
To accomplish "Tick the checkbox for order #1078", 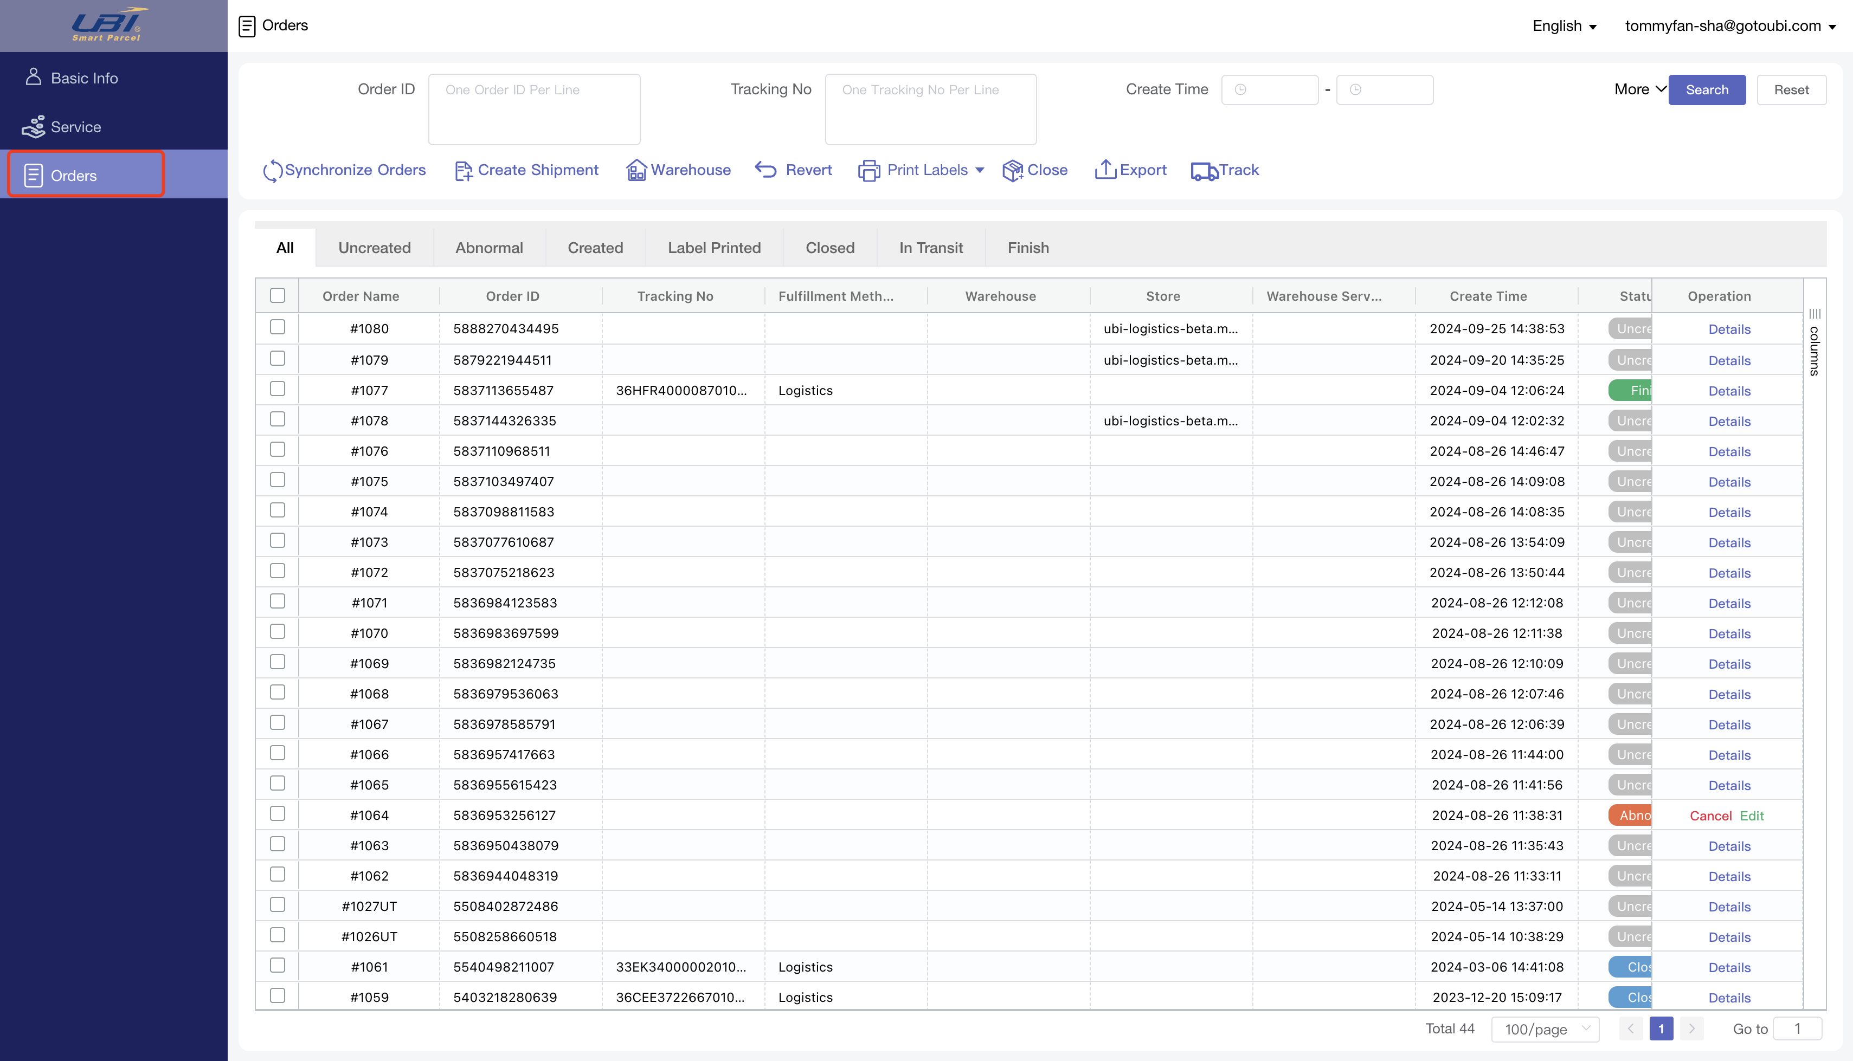I will 277,419.
